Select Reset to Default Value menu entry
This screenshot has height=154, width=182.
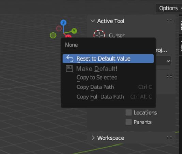tap(108, 58)
